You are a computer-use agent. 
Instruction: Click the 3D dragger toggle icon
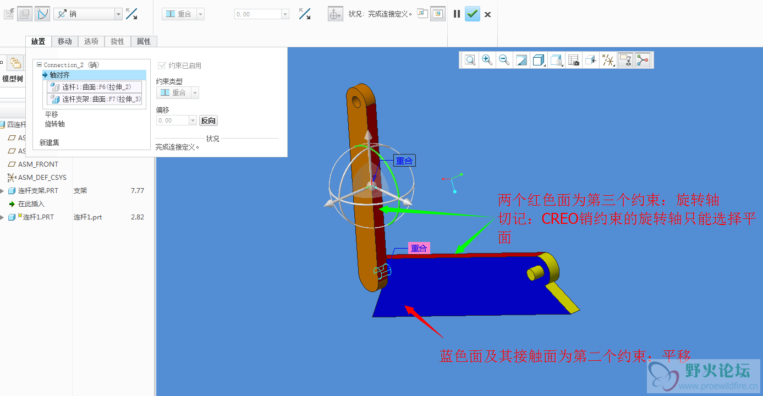pos(335,14)
